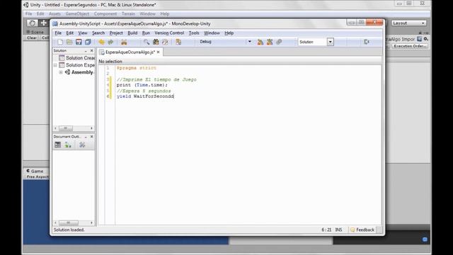Image resolution: width=453 pixels, height=255 pixels.
Task: Click the Feedback icon in status bar
Action: pyautogui.click(x=352, y=229)
